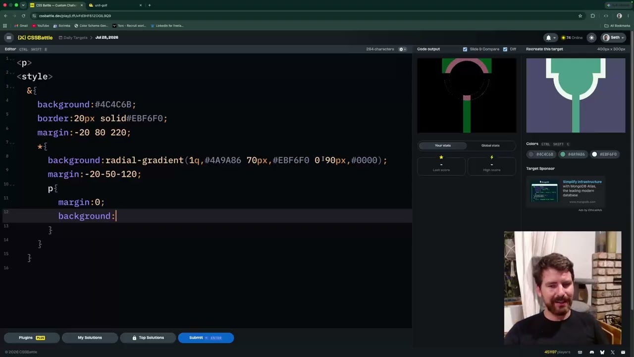This screenshot has width=634, height=357.
Task: Open the browser extensions puzzle icon
Action: [592, 16]
